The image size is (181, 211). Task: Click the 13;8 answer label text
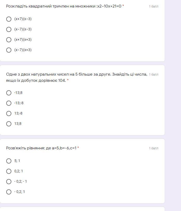[18, 124]
